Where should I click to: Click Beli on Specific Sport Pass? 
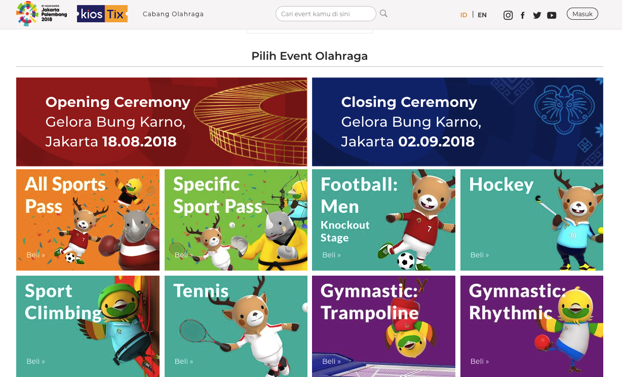pos(184,255)
